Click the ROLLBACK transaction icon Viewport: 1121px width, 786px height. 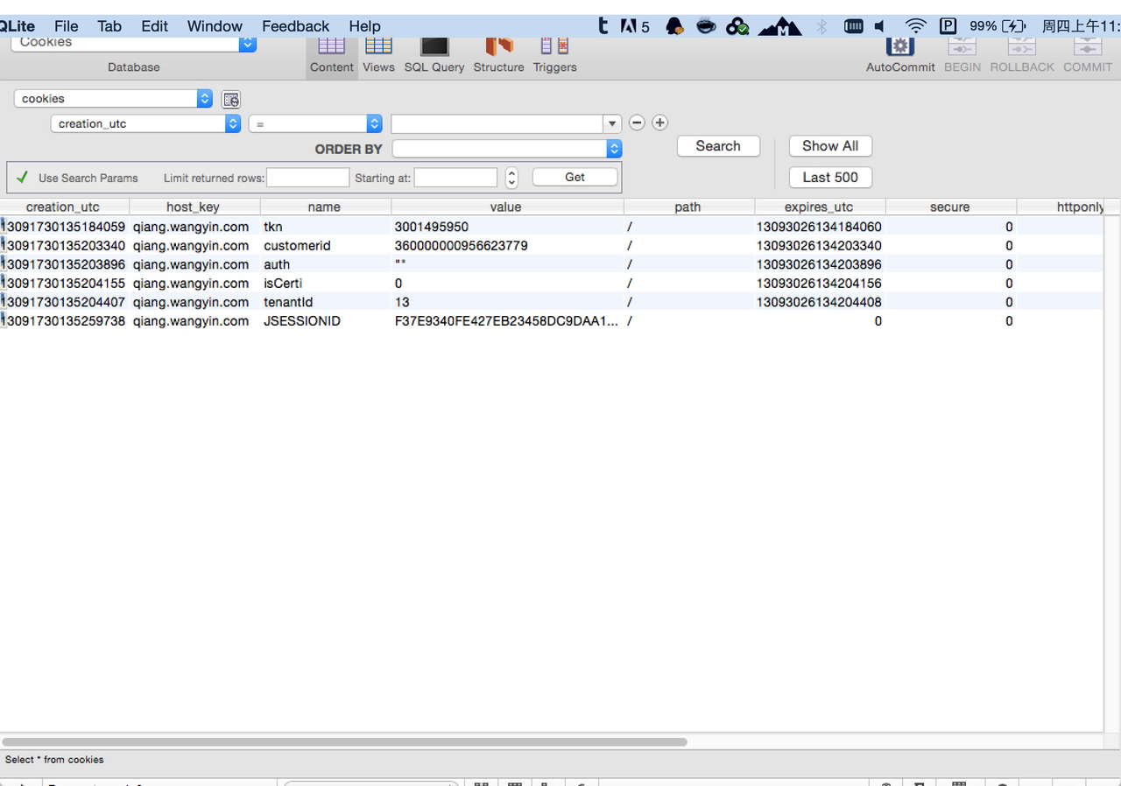tap(1022, 46)
